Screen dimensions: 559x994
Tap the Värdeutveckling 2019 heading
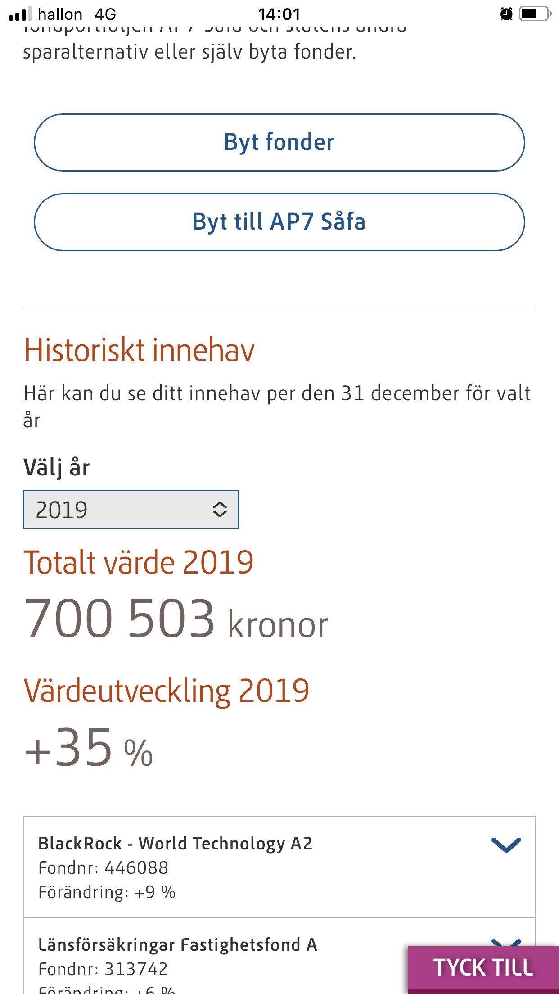coord(167,691)
